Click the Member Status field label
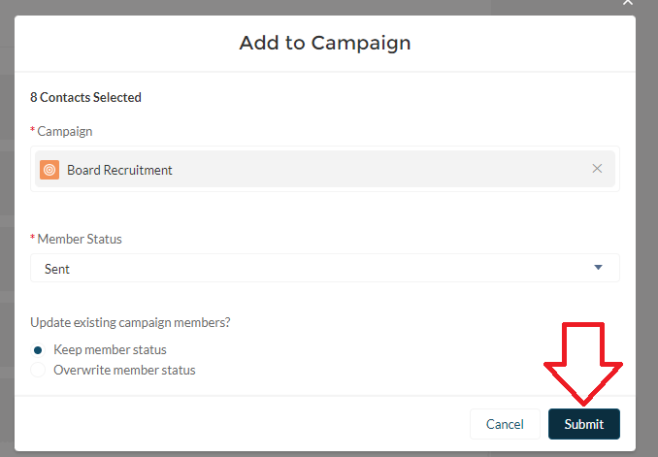658x457 pixels. click(x=79, y=239)
